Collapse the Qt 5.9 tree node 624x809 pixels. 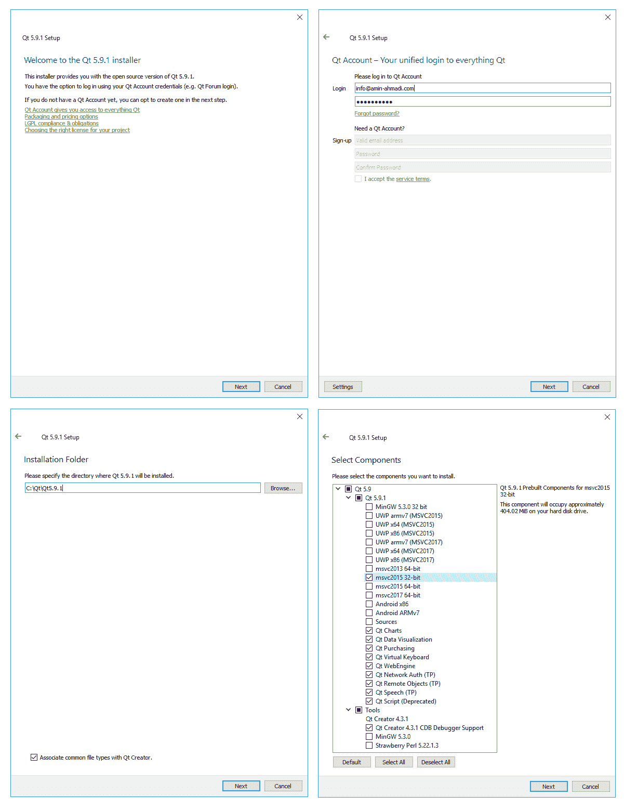(338, 489)
